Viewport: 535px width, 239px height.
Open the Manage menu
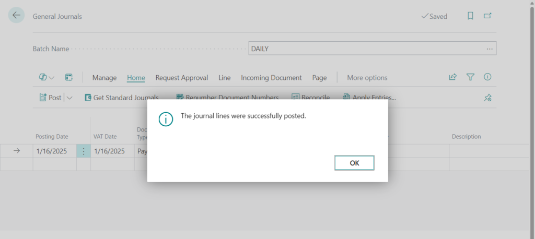click(104, 78)
